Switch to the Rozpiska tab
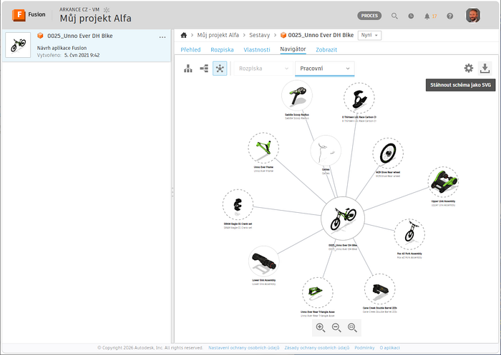The width and height of the screenshot is (501, 355). (222, 50)
